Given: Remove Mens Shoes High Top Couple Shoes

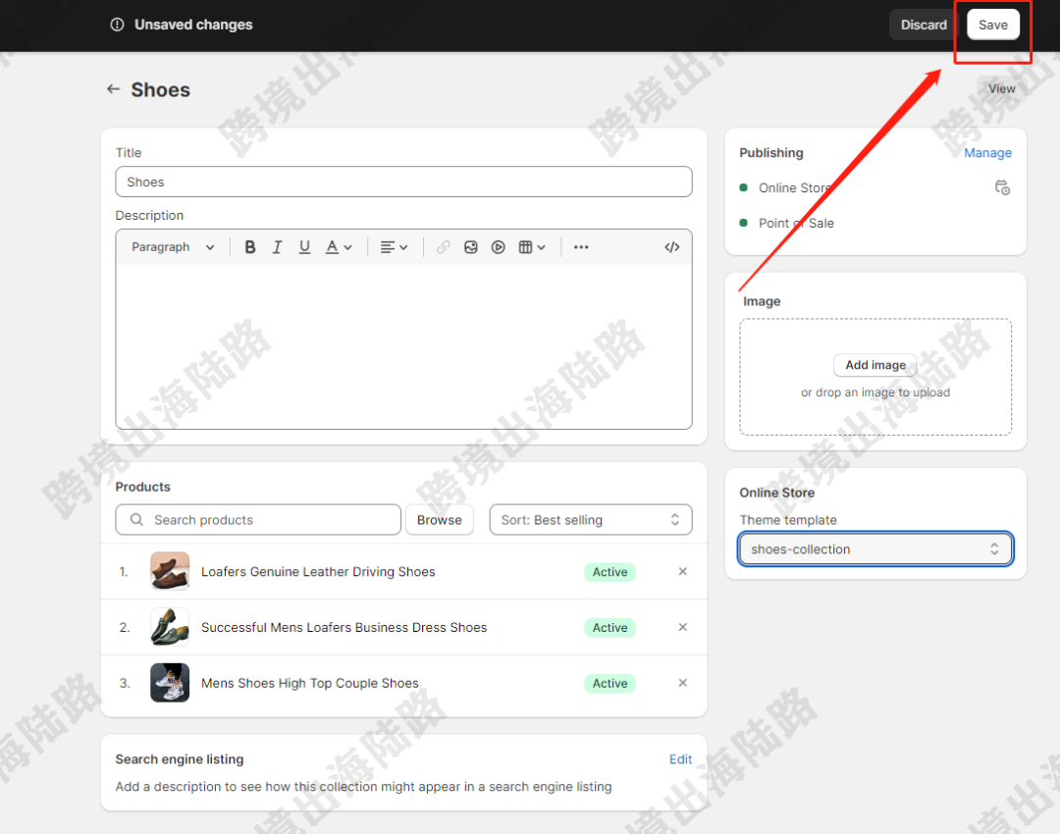Looking at the screenshot, I should pos(683,683).
